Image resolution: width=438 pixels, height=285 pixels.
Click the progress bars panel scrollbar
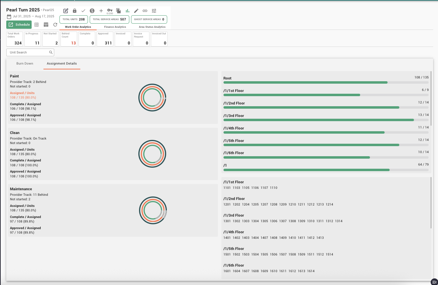pos(431,99)
